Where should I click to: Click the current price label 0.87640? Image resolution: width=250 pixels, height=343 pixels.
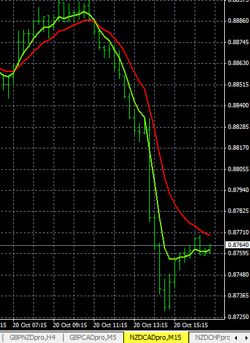(238, 245)
